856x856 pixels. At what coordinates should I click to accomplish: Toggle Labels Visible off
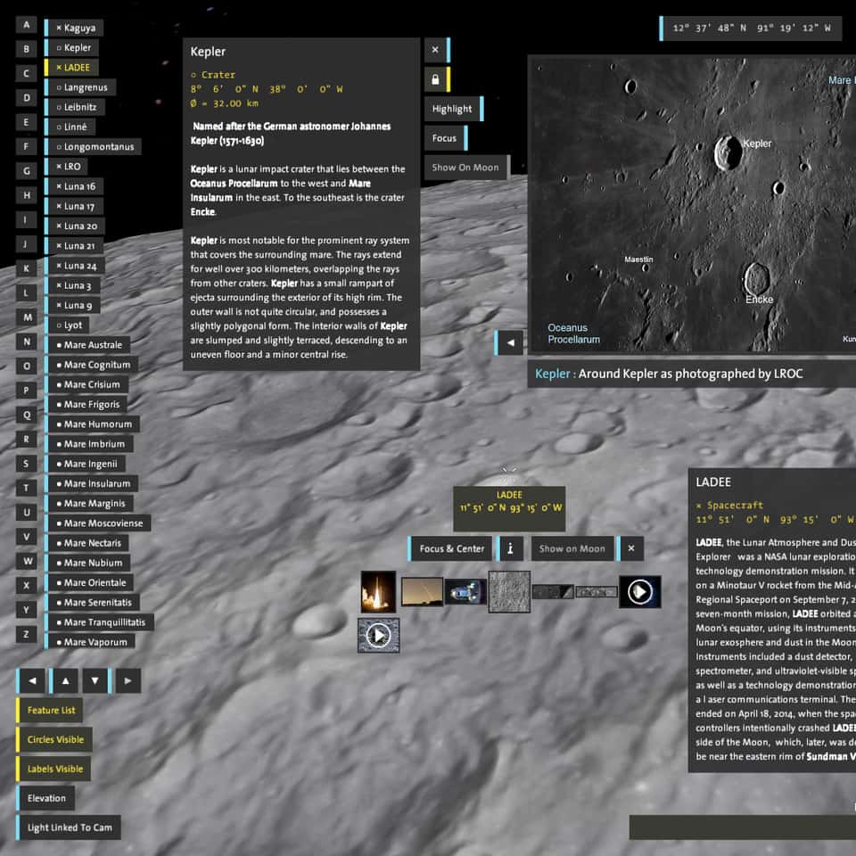click(56, 768)
